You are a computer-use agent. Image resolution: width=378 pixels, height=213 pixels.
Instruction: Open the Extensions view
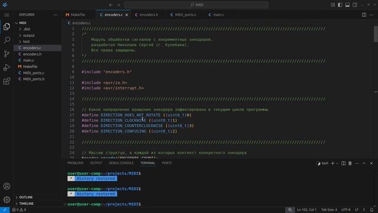(6, 81)
